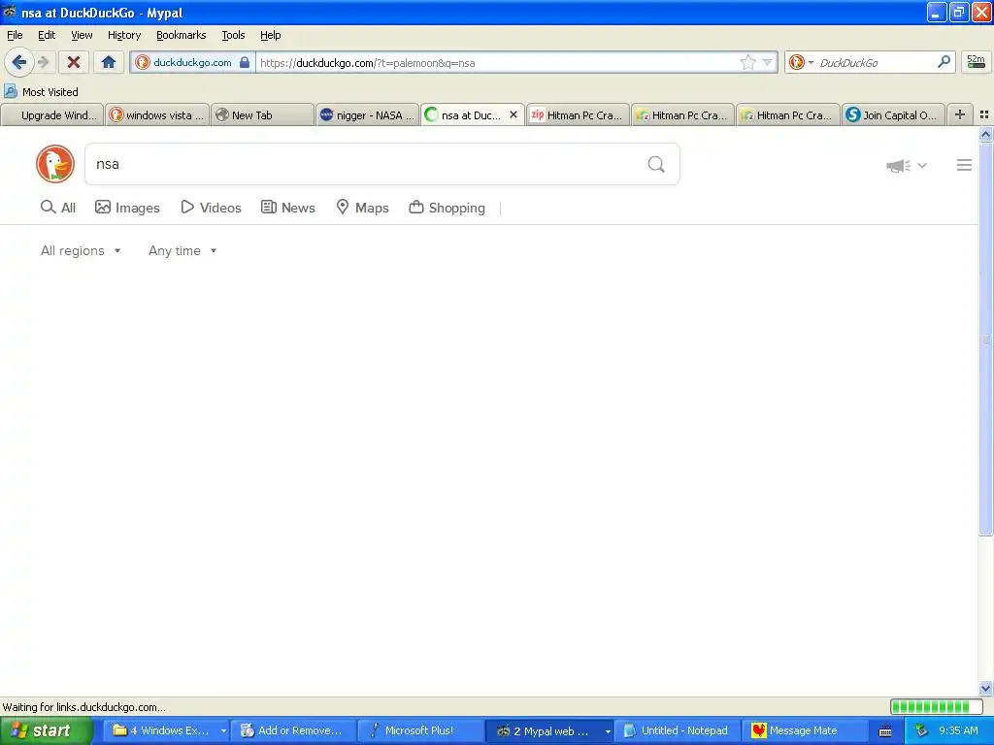Click the URL text in address bar
The width and height of the screenshot is (994, 745).
point(368,63)
